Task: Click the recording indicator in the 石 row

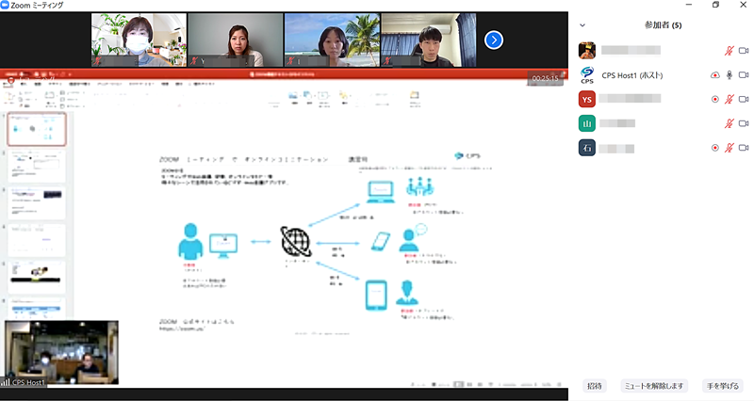Action: coord(715,148)
